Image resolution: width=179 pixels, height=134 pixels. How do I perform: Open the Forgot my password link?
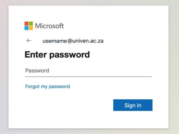(47, 87)
